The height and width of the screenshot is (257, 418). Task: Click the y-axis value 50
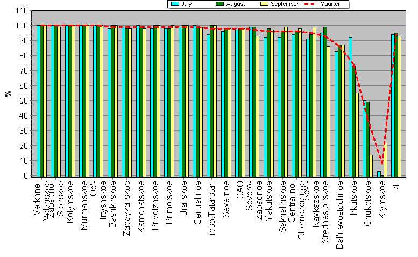pyautogui.click(x=24, y=101)
